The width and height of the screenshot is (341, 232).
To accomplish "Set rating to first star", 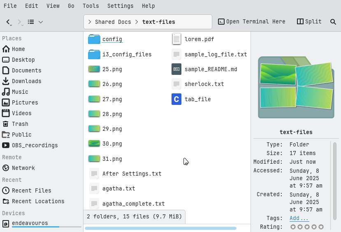I will pyautogui.click(x=293, y=227).
